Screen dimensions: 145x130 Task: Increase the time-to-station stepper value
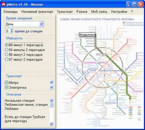(x=11, y=30)
